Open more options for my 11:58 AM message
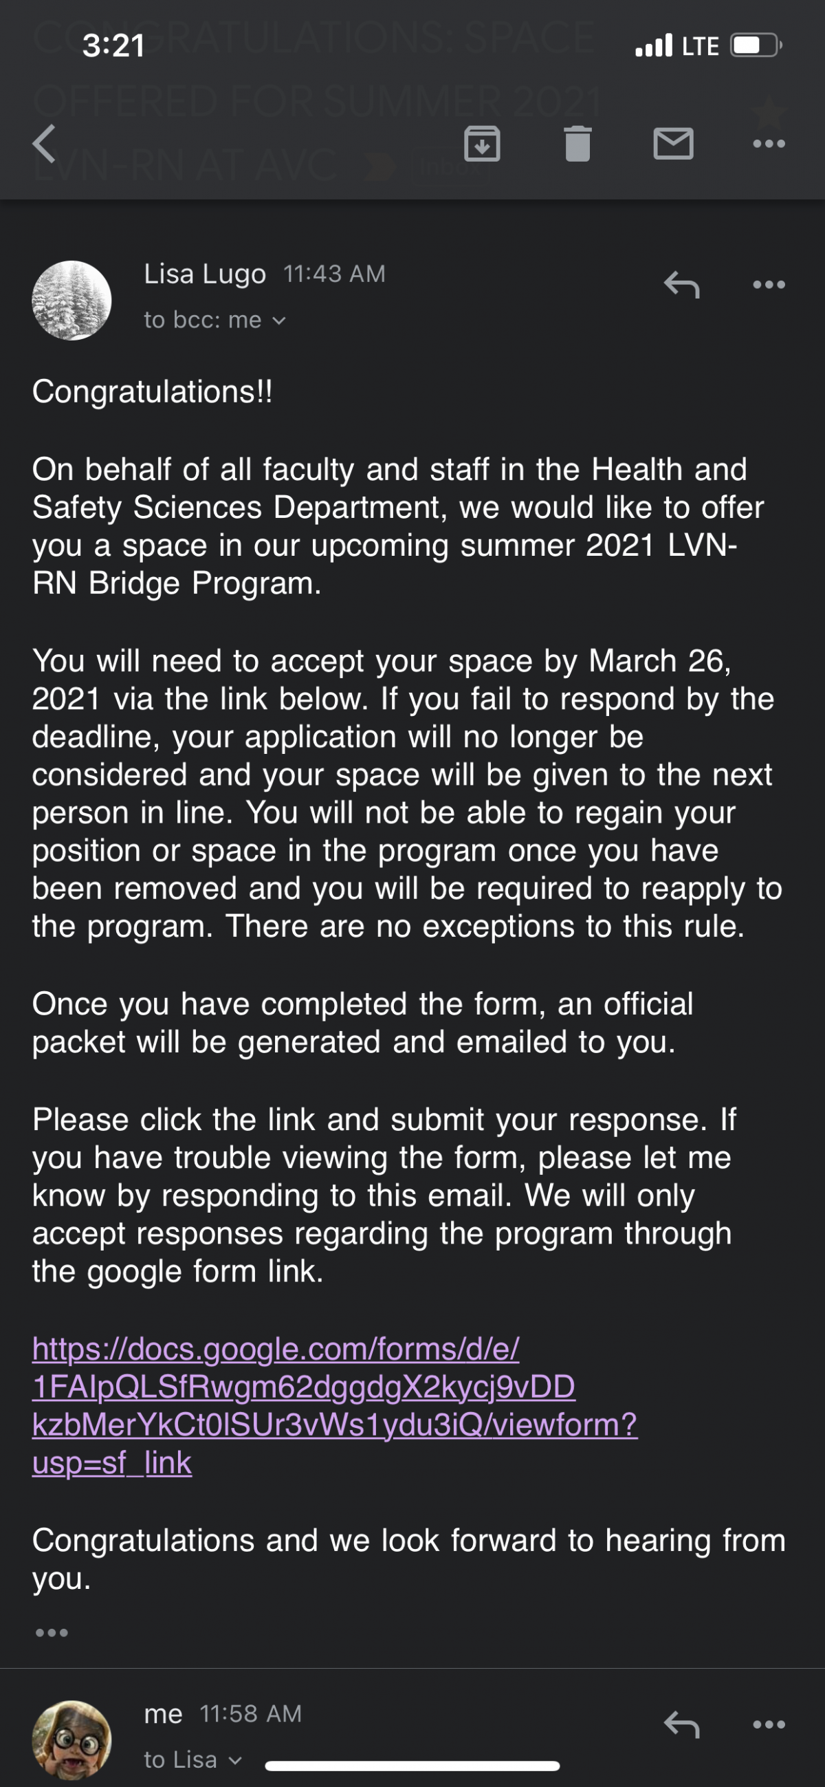 [769, 1724]
